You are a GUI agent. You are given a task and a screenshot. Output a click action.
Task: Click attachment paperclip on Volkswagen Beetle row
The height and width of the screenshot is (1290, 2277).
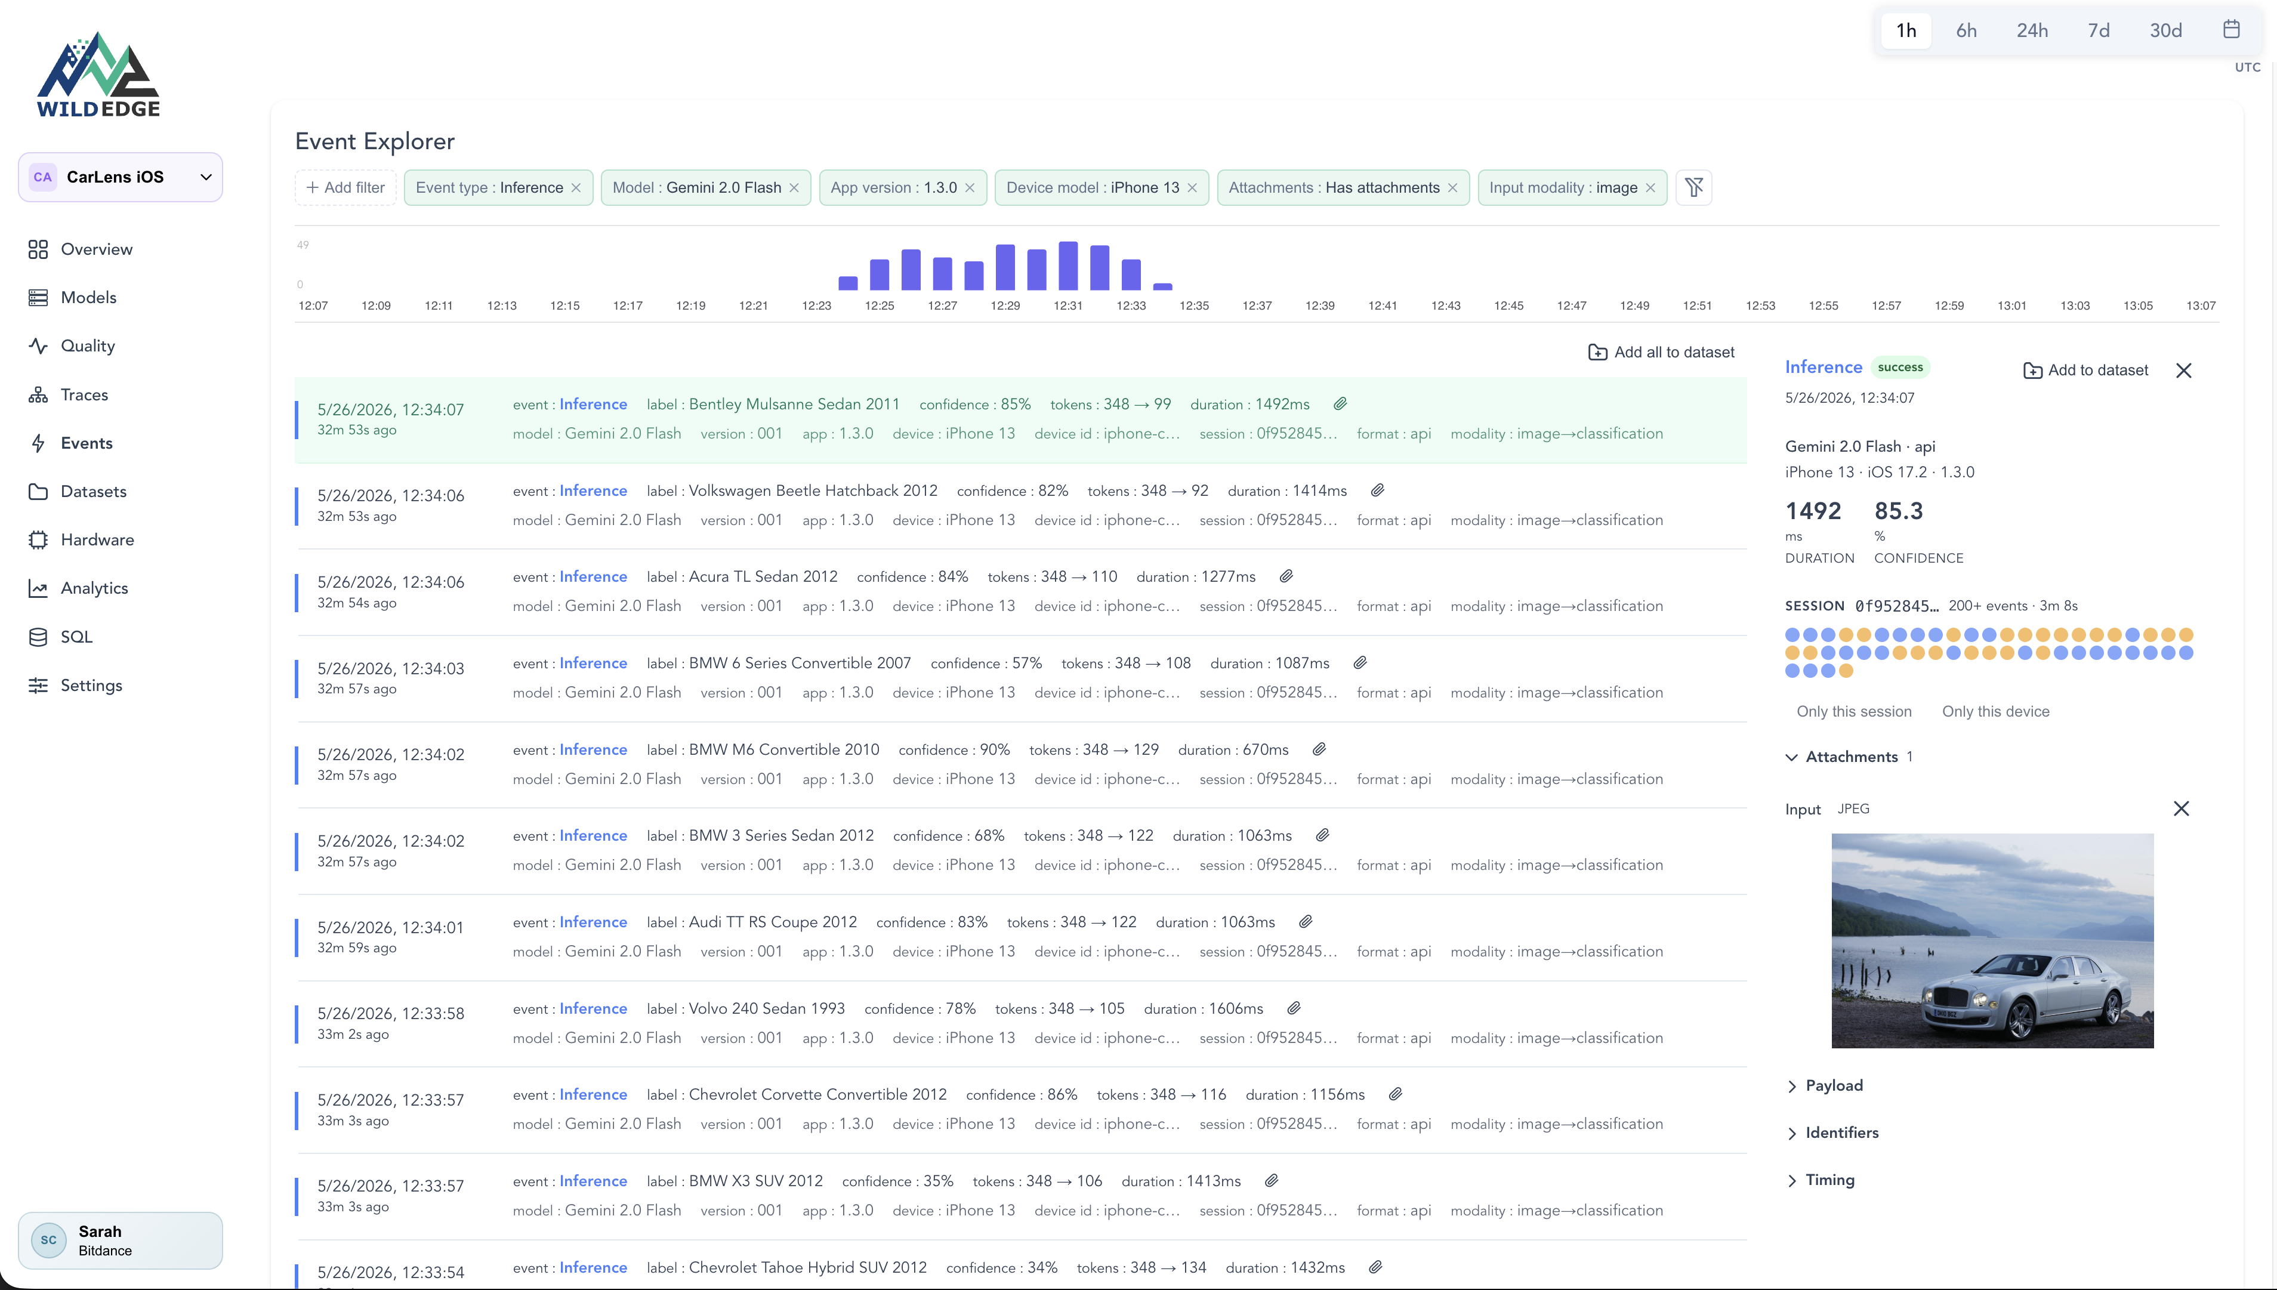(x=1378, y=490)
